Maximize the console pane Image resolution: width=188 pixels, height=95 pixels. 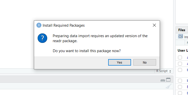point(168,80)
